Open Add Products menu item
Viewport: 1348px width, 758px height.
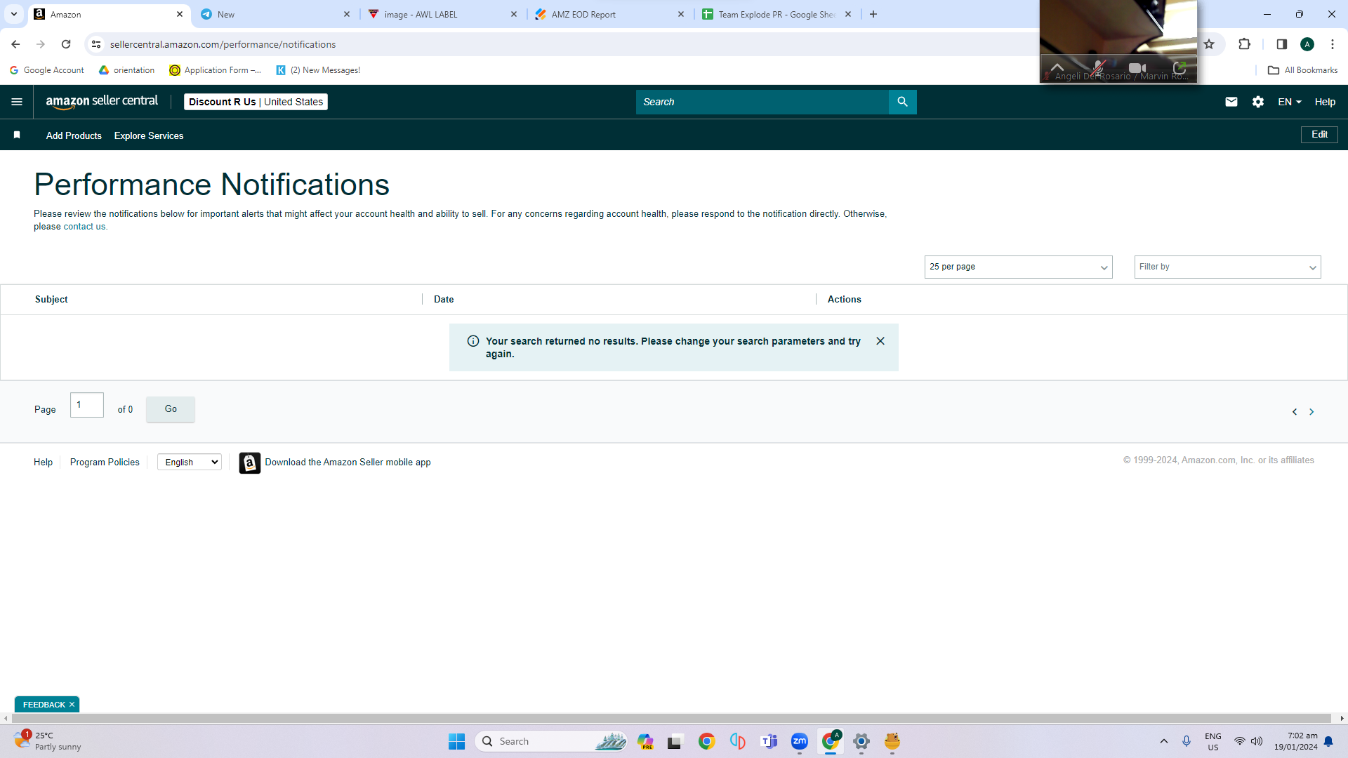pos(74,135)
